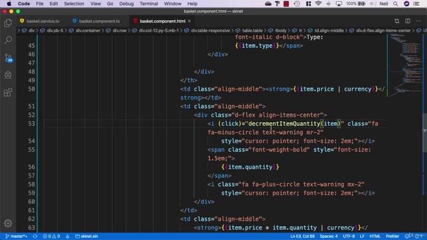Change indentation via Spaces: 4
This screenshot has height=240, width=427.
pos(329,236)
